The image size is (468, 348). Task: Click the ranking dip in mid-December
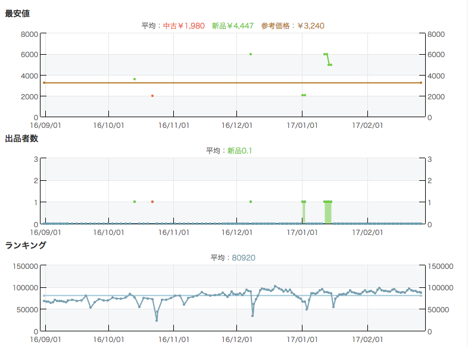pos(252,315)
